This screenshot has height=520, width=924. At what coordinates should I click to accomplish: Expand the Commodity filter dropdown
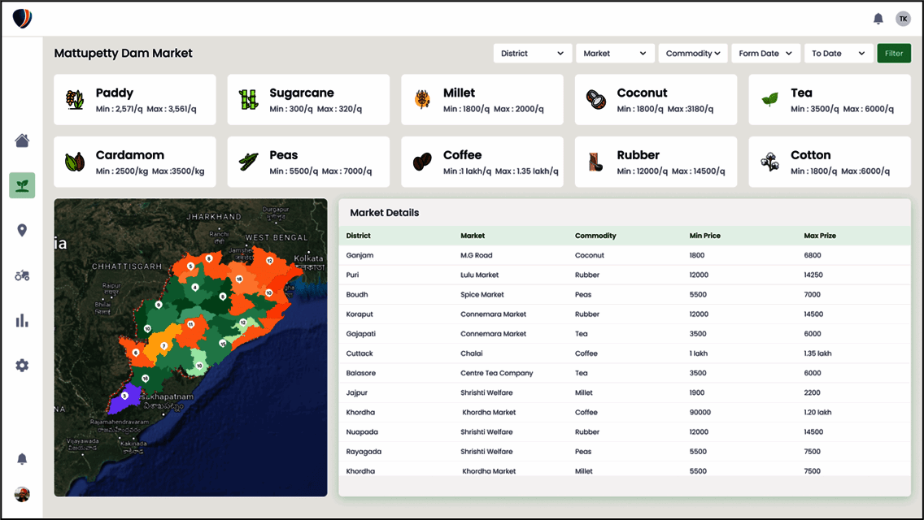(x=692, y=53)
